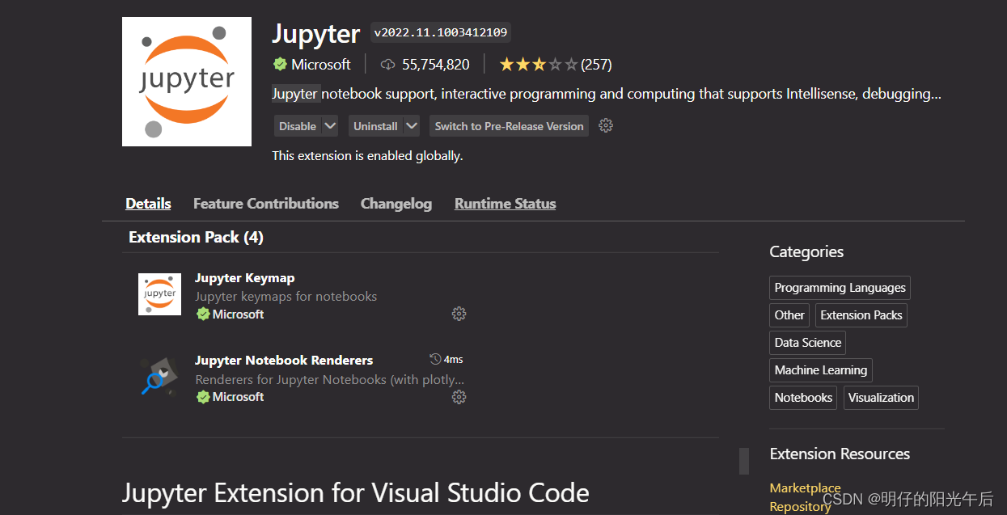Click 'This extension is enabled globally.' status
1007x515 pixels.
pyautogui.click(x=367, y=156)
